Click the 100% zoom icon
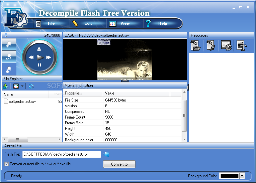The width and height of the screenshot is (256, 183). pyautogui.click(x=9, y=57)
